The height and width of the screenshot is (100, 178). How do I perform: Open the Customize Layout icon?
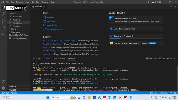tap(160, 2)
